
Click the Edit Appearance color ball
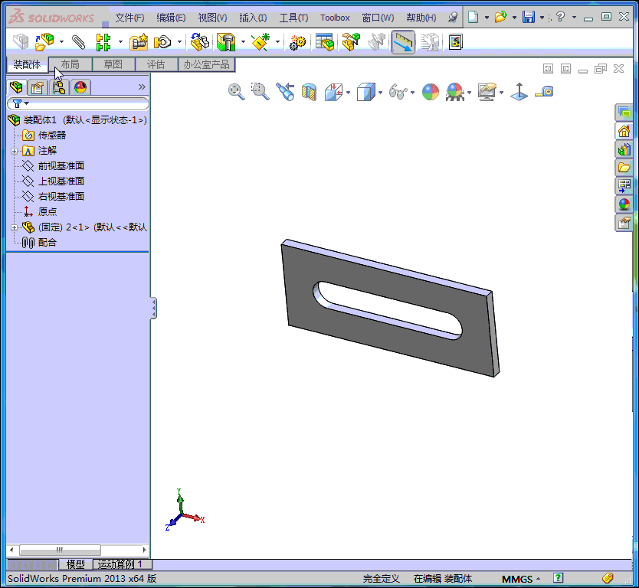[x=431, y=92]
